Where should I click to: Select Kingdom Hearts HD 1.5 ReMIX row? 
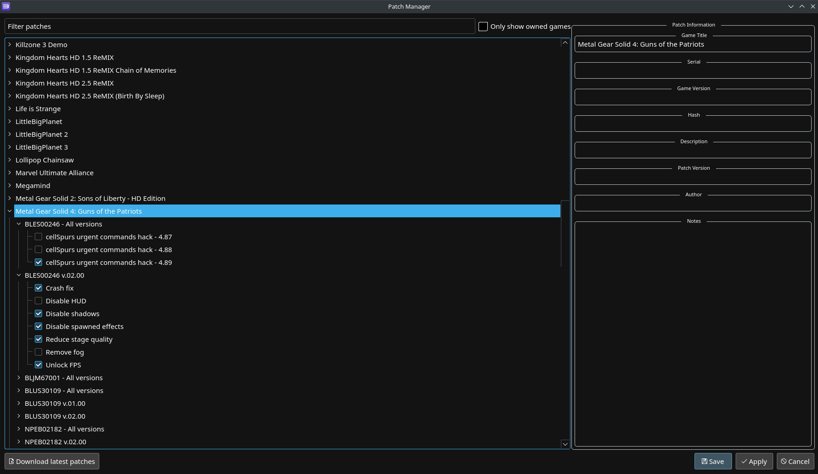click(x=287, y=58)
